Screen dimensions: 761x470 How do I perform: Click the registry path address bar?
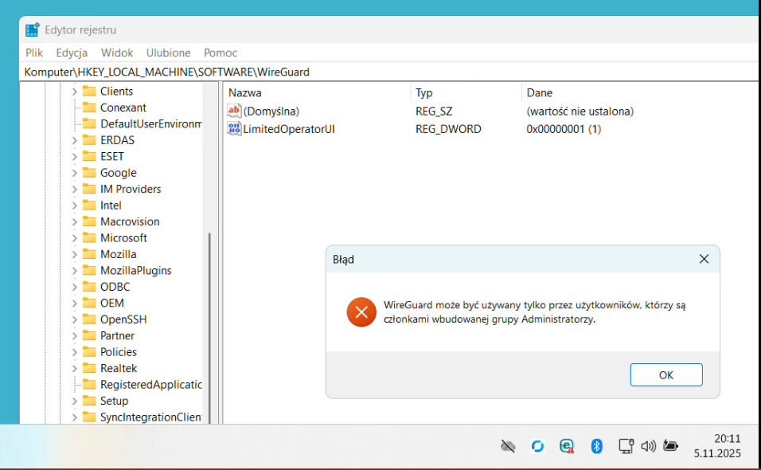tap(388, 72)
